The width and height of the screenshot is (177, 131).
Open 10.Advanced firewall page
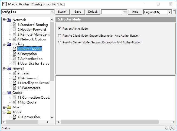tap(27, 78)
